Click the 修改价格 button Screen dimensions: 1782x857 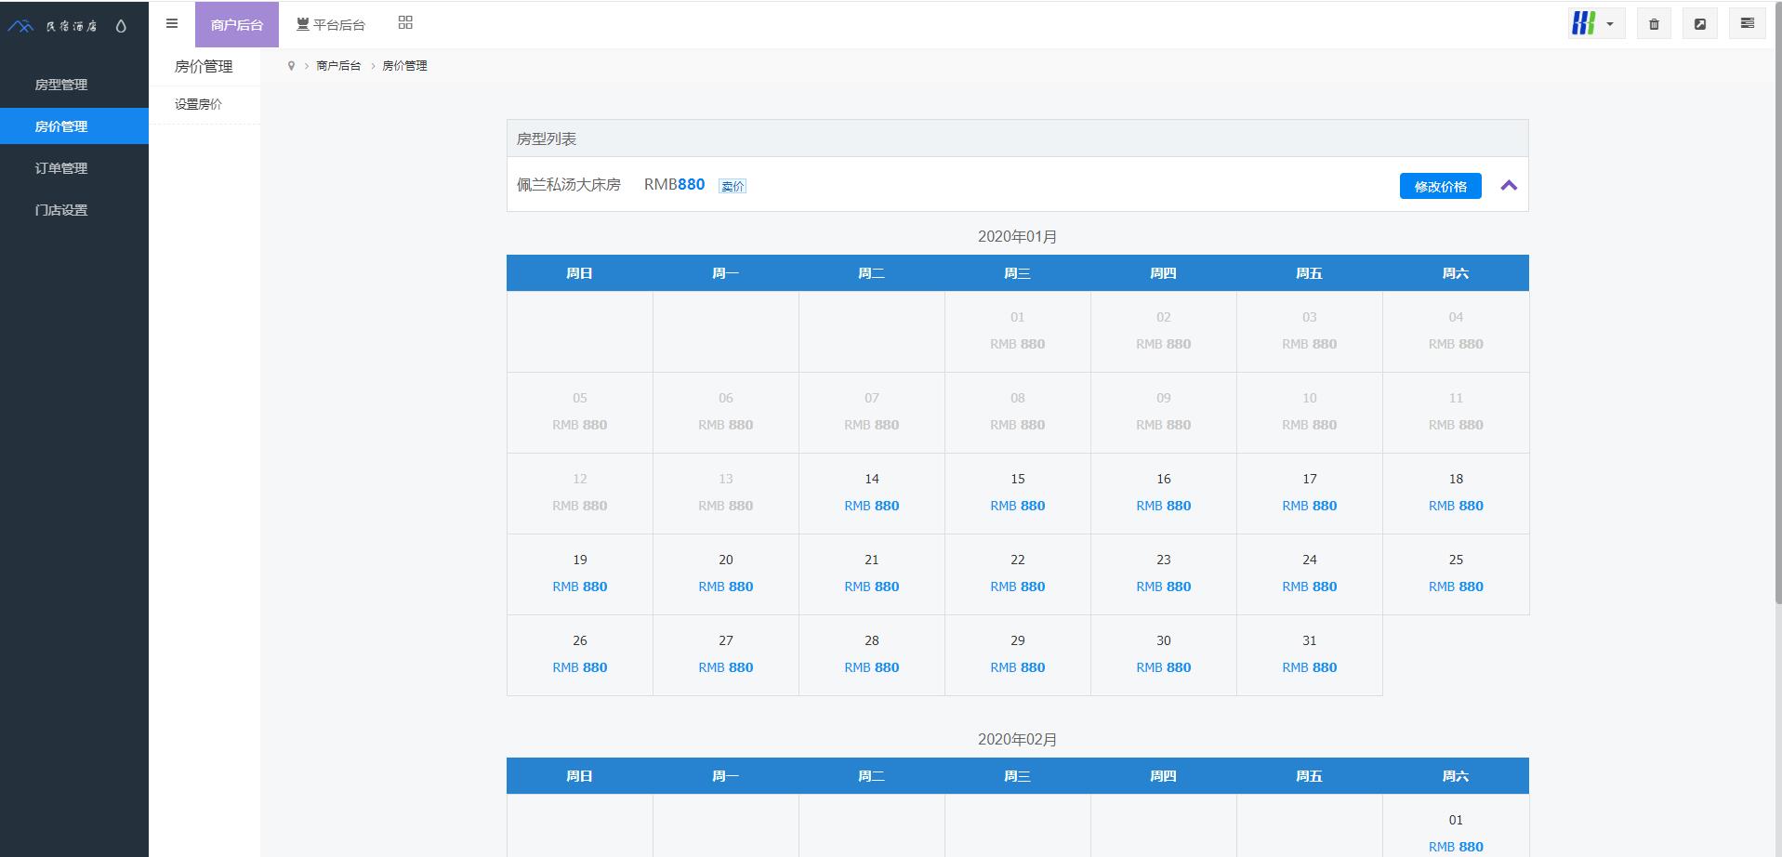pyautogui.click(x=1440, y=186)
